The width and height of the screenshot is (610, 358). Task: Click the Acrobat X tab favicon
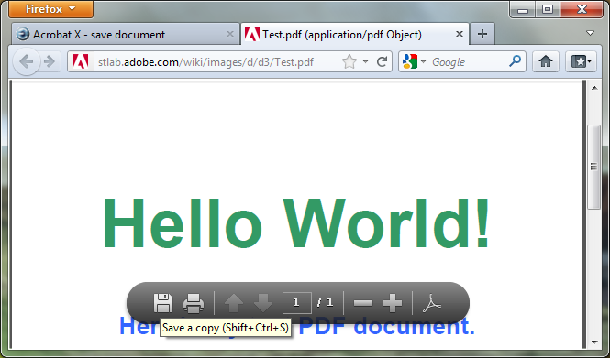pyautogui.click(x=23, y=34)
